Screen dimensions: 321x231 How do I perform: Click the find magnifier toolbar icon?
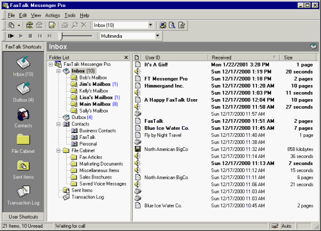click(74, 25)
